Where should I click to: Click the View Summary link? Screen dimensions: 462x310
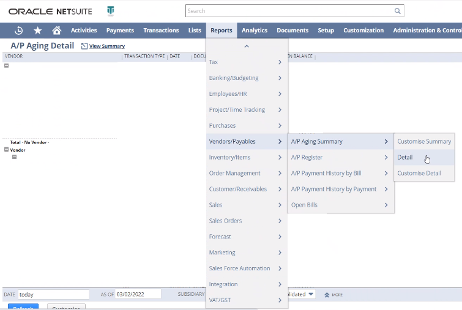(x=107, y=46)
